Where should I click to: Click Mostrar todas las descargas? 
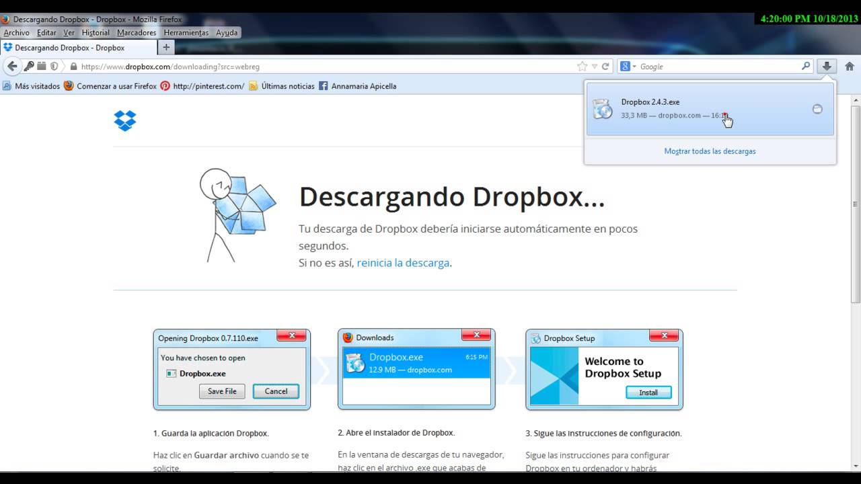point(710,151)
